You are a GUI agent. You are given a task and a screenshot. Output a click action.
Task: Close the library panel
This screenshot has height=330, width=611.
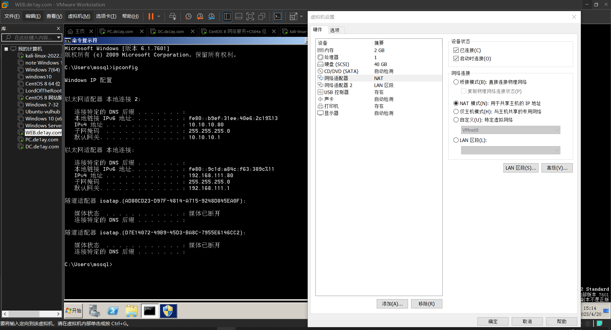(x=58, y=29)
